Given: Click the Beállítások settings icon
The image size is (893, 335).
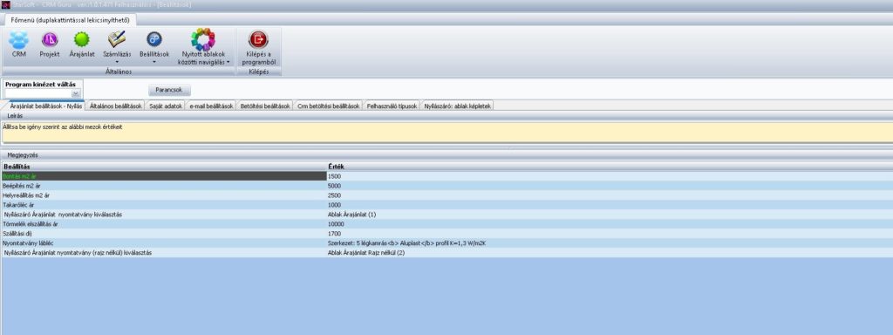Looking at the screenshot, I should click(x=154, y=38).
